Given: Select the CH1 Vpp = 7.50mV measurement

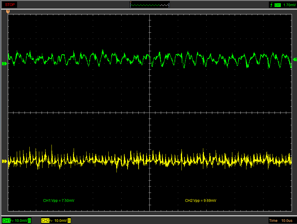Looking at the screenshot, I should [x=59, y=200].
